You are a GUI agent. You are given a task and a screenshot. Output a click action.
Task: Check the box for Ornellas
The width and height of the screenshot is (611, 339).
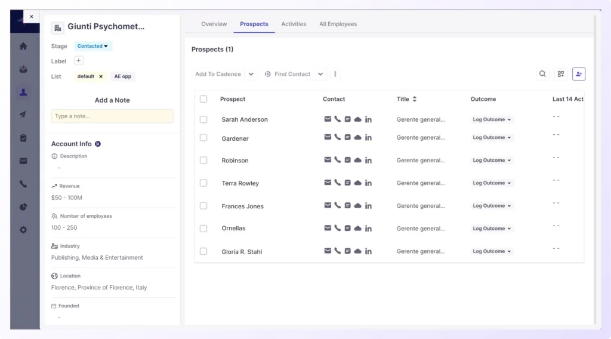[x=203, y=229]
